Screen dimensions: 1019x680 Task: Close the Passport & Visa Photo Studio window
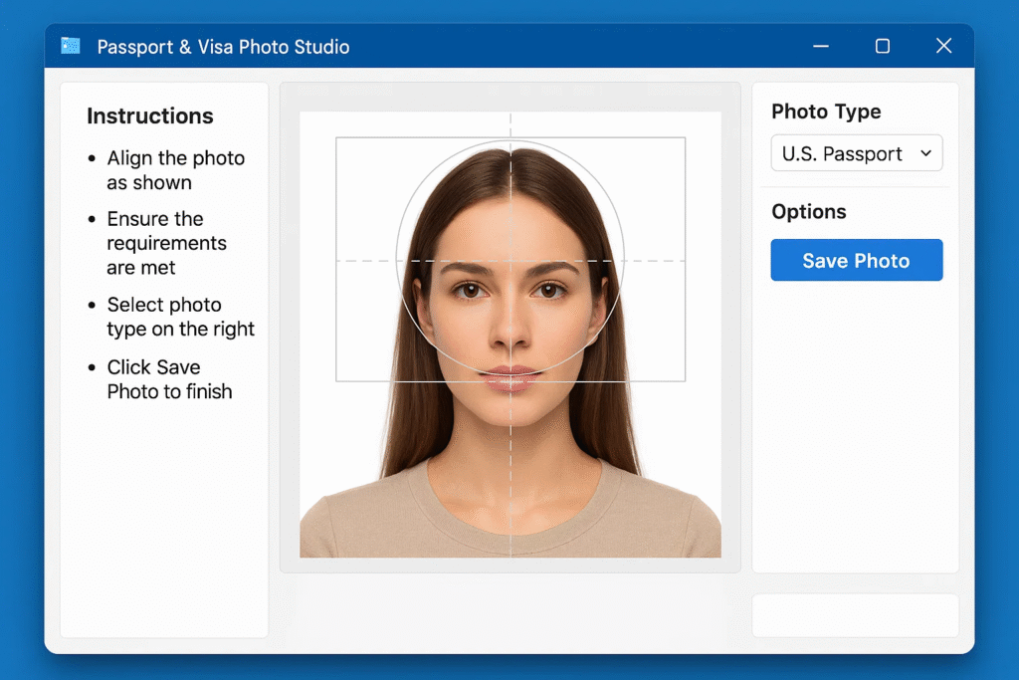(x=943, y=46)
